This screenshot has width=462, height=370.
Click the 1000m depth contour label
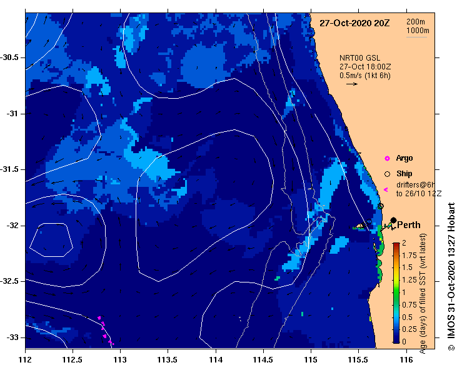pos(418,31)
